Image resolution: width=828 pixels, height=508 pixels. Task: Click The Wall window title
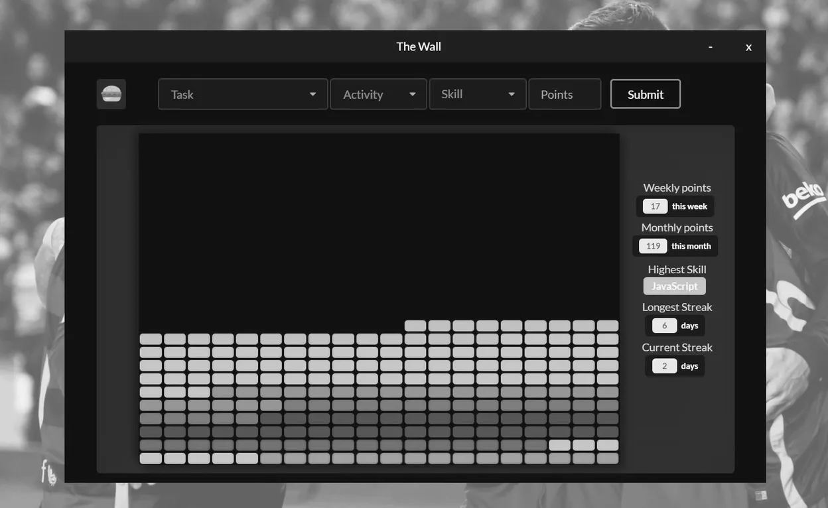419,46
